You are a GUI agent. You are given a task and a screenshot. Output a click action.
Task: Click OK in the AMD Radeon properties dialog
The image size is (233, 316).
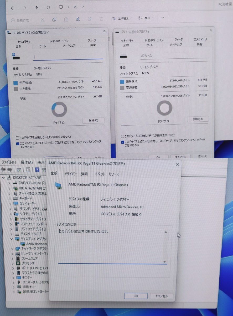[x=136, y=296]
